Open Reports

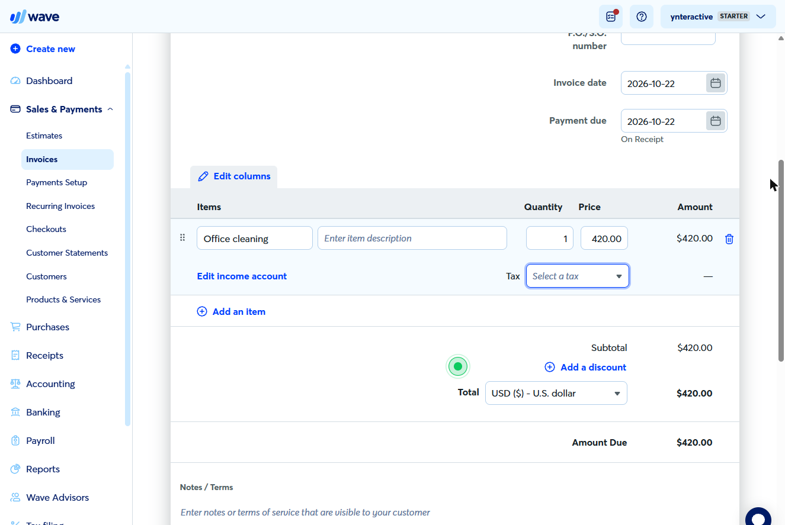(x=43, y=469)
